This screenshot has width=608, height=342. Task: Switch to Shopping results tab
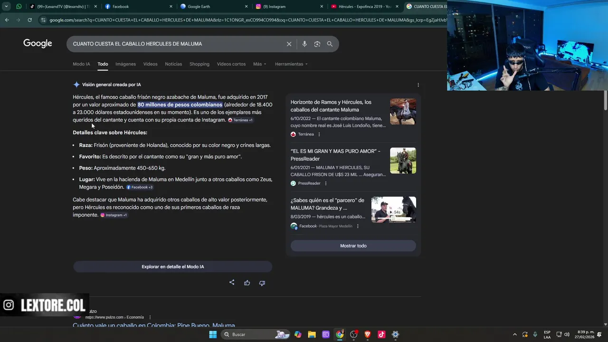pos(199,64)
